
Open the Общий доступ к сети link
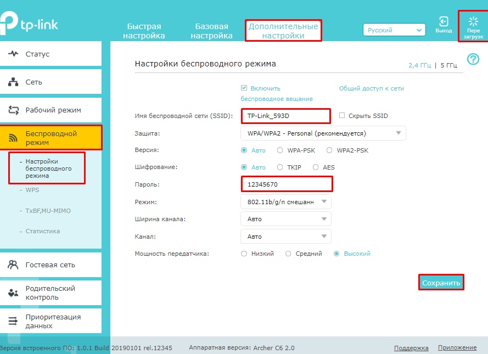pos(371,88)
